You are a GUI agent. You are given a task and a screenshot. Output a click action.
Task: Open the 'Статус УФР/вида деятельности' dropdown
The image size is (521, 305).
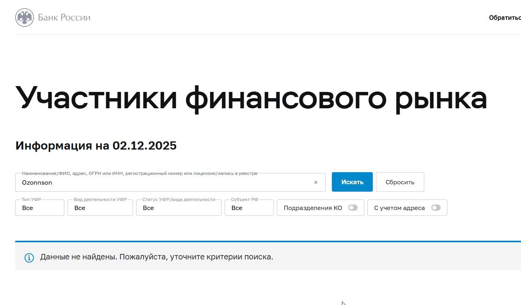(178, 208)
